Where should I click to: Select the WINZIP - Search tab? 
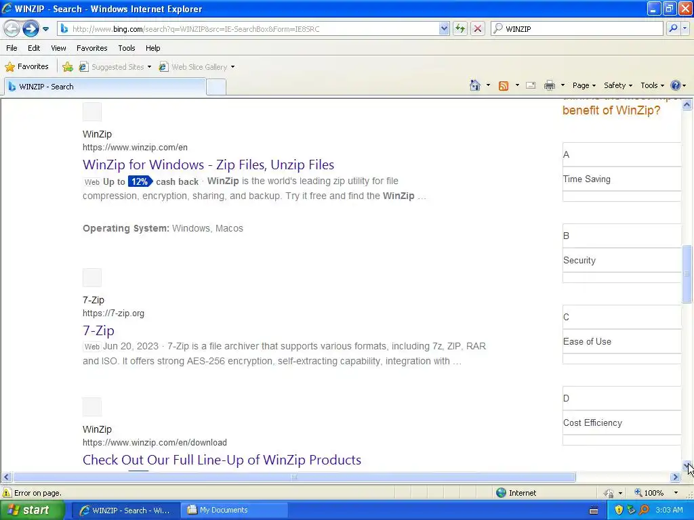tap(105, 87)
